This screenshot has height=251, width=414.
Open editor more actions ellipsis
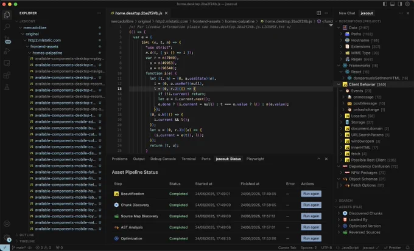[326, 13]
